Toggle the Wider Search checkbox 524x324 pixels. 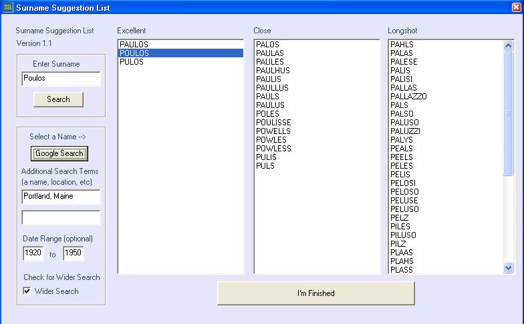tap(27, 291)
